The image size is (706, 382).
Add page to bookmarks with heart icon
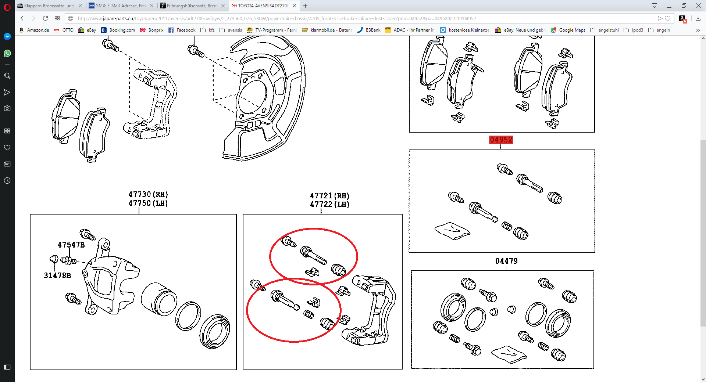668,18
